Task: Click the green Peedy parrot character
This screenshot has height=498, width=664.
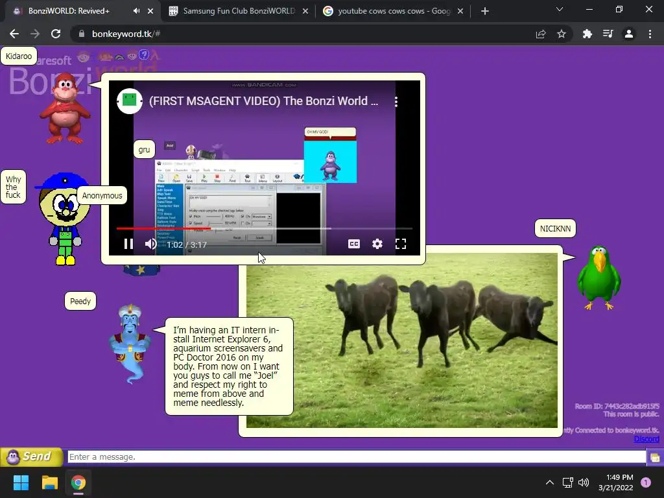Action: tap(599, 278)
